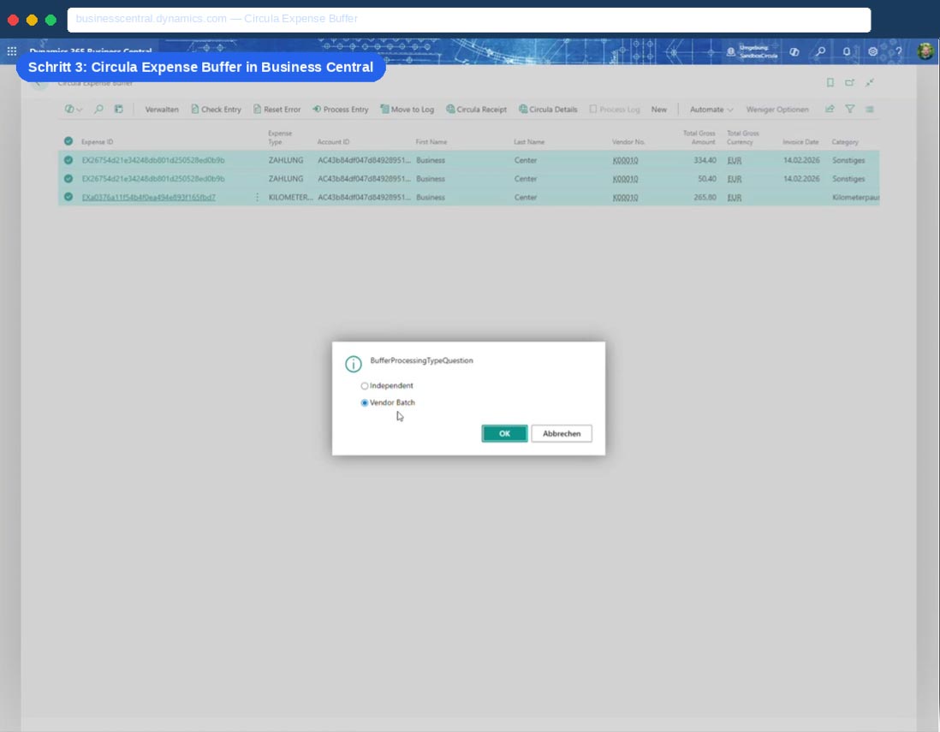This screenshot has width=940, height=732.
Task: Run the Process Entry action
Action: click(341, 109)
